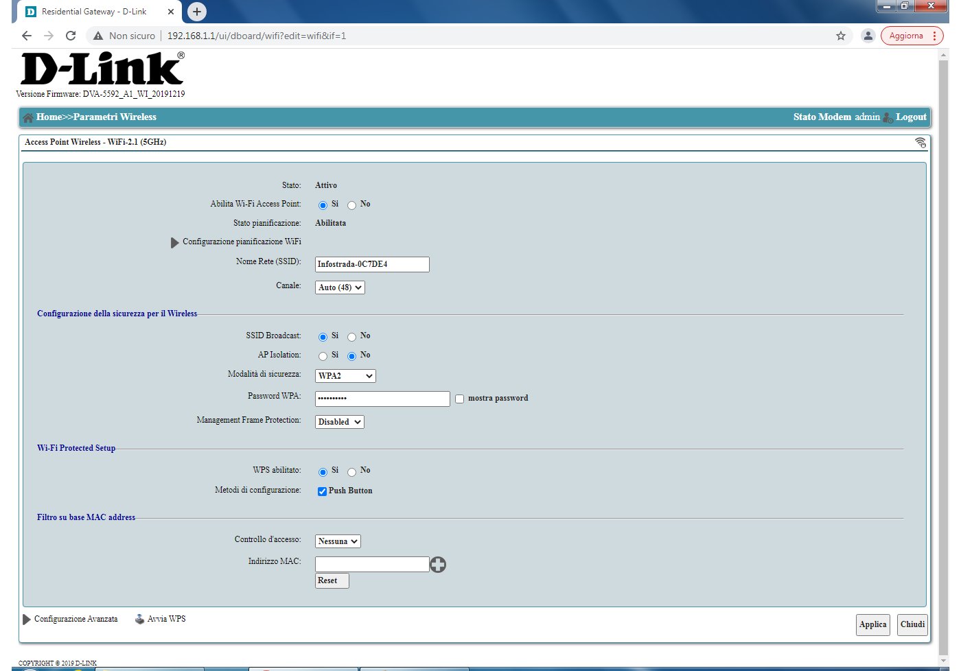The image size is (961, 671).
Task: Enable the mostra password checkbox
Action: coord(460,399)
